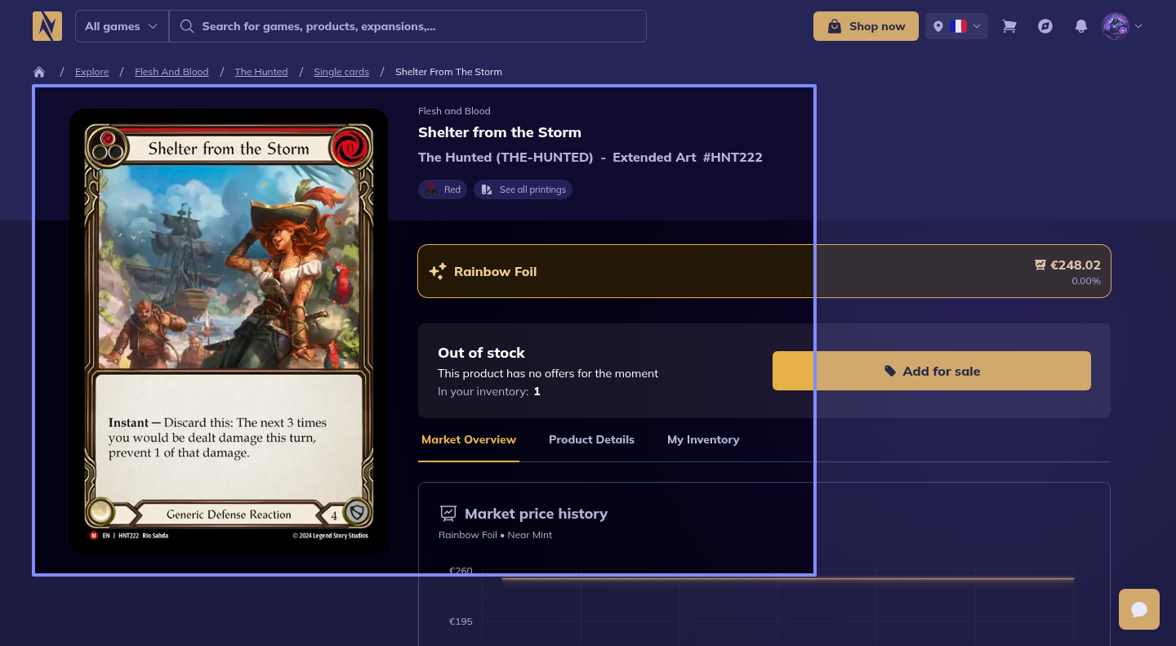
Task: Click the Add for sale button
Action: 931,371
